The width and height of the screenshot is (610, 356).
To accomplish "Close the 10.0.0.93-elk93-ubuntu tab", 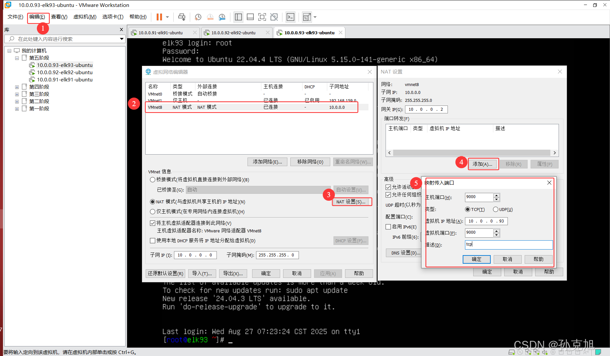I will [340, 32].
